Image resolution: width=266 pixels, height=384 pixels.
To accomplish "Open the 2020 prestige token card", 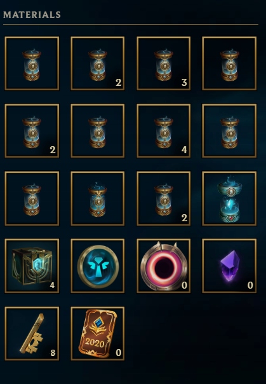I will pyautogui.click(x=98, y=333).
